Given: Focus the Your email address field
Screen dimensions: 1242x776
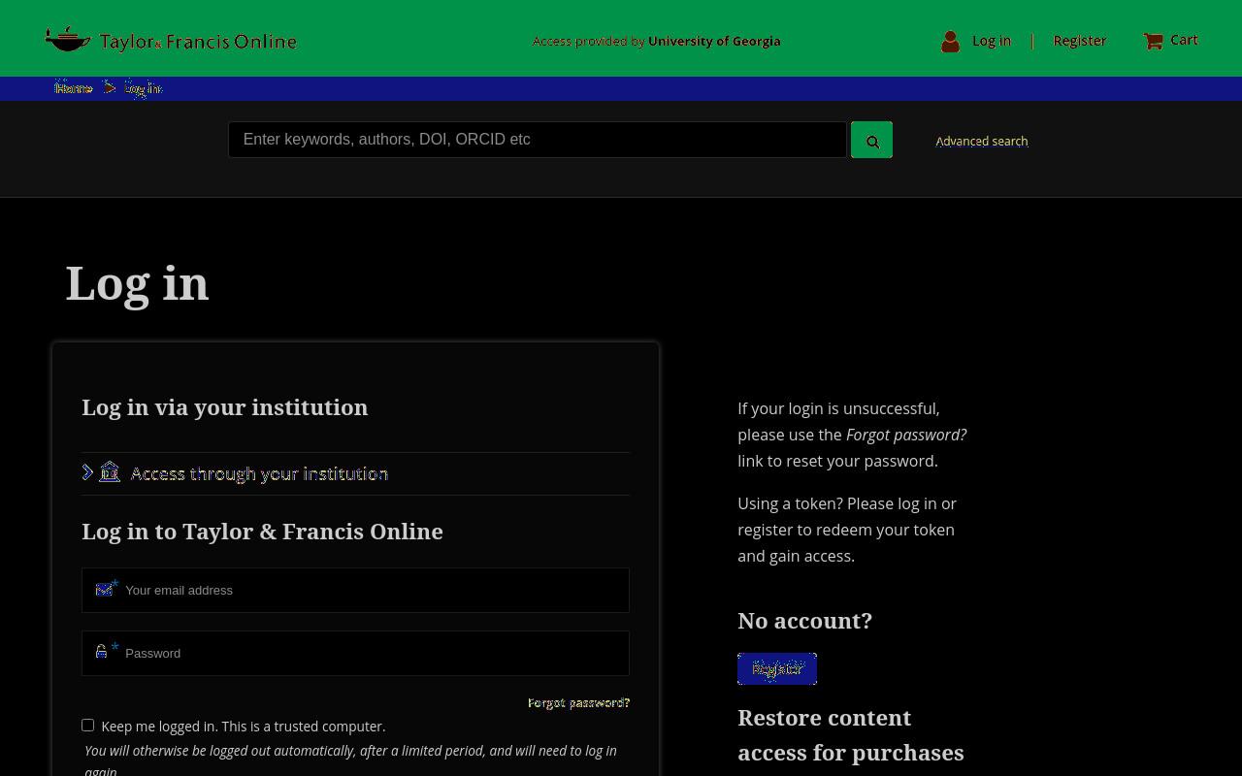Looking at the screenshot, I should 355,590.
